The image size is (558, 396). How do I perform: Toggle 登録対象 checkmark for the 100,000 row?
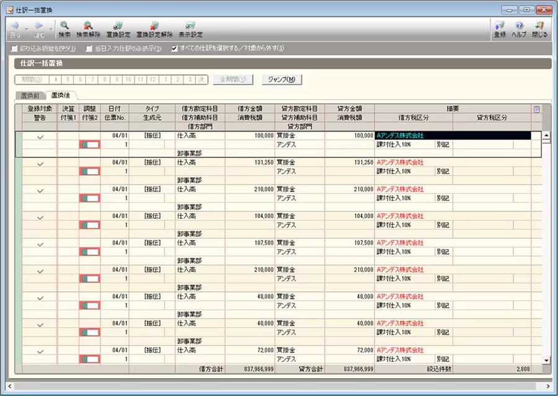coord(40,136)
